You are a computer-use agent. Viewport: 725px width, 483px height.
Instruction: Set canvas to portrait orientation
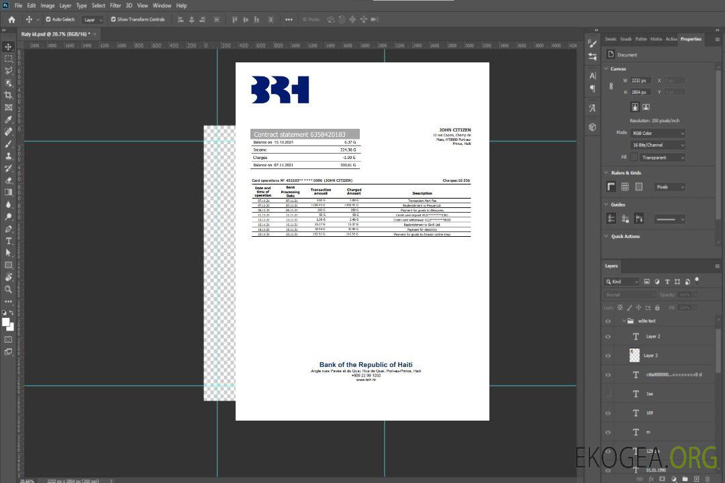(x=635, y=107)
